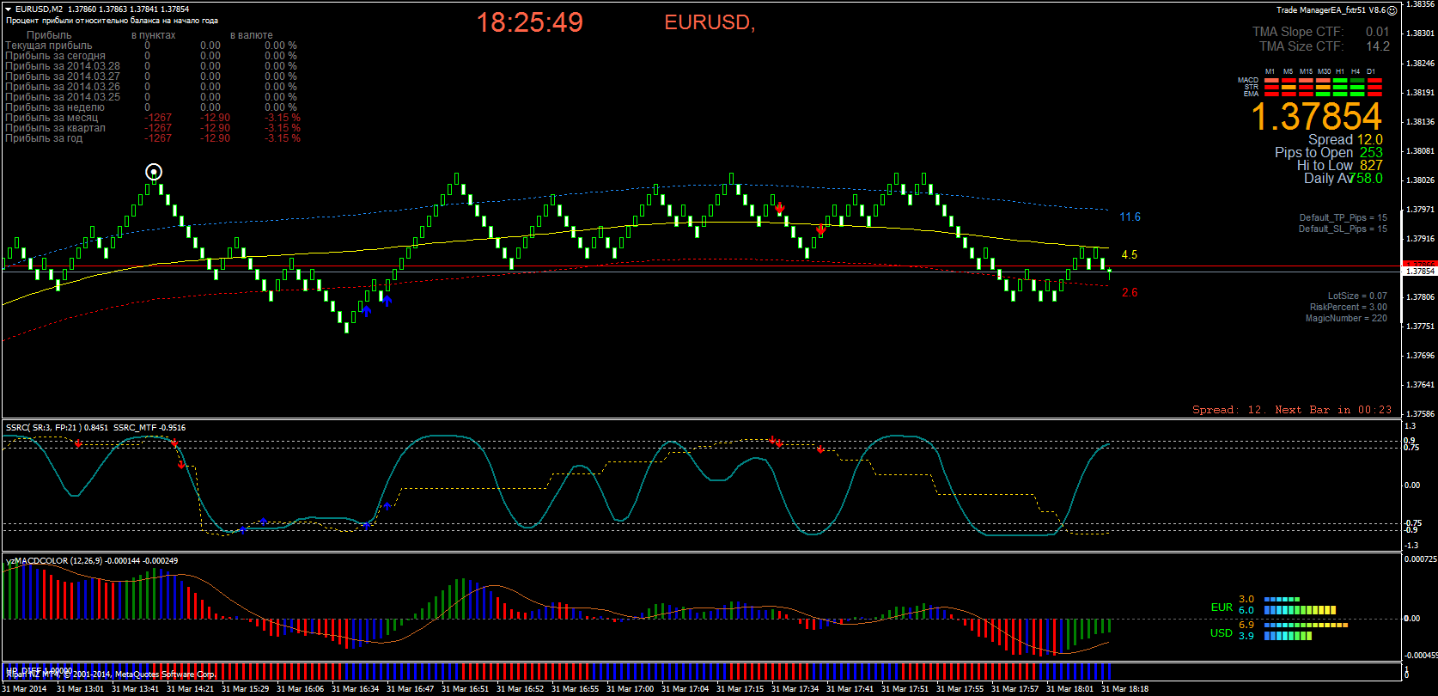Click the large 1.37854 price readout
This screenshot has width=1438, height=696.
point(1316,117)
